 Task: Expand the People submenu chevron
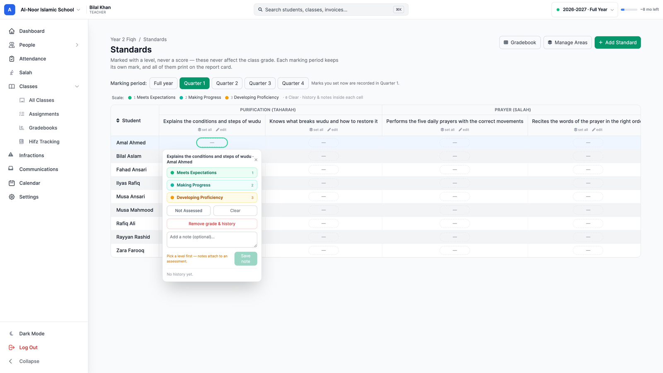pyautogui.click(x=77, y=45)
